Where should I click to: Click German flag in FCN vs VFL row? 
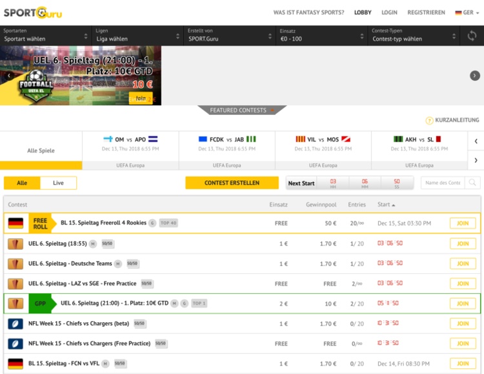click(x=15, y=364)
